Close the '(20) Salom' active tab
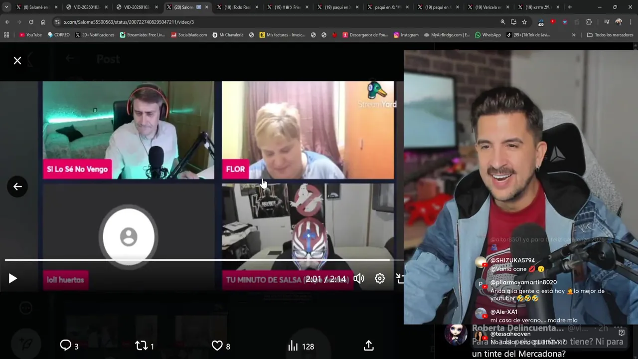The image size is (638, 359). coord(206,7)
